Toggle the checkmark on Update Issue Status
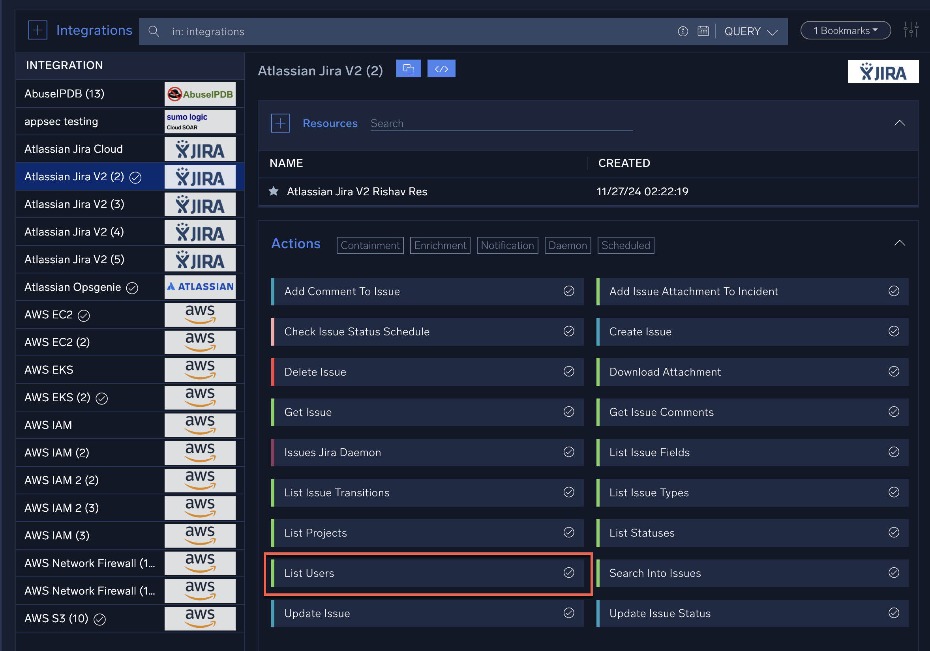The height and width of the screenshot is (651, 930). click(894, 613)
